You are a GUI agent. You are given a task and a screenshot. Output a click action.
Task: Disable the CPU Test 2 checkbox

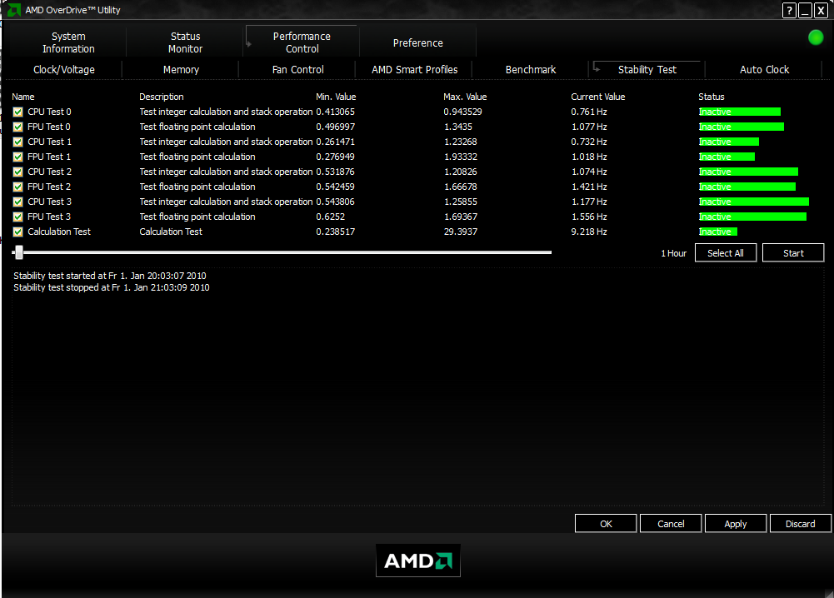coord(18,172)
